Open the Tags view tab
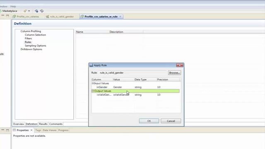The height and width of the screenshot is (149, 265). [x=38, y=130]
